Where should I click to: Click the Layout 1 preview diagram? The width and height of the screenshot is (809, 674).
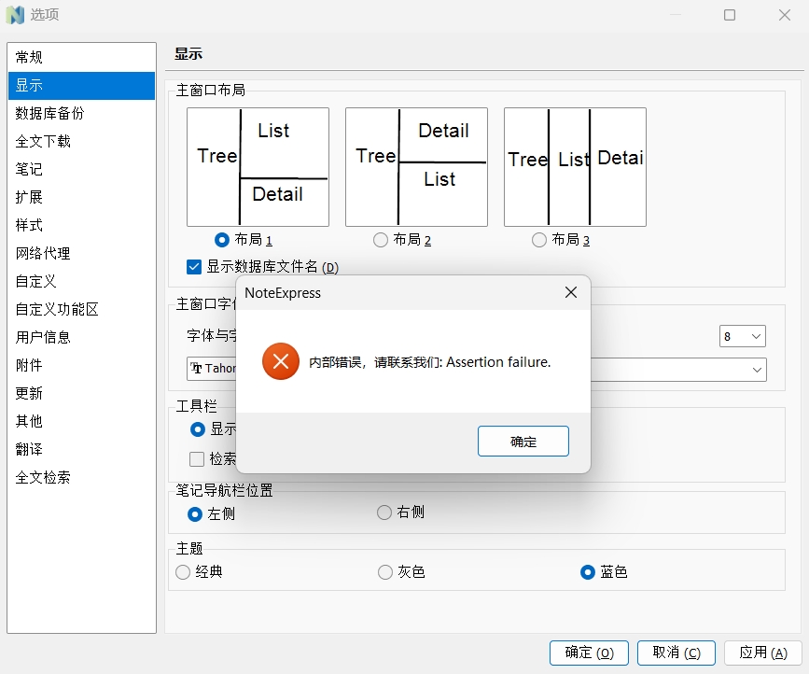pos(258,166)
